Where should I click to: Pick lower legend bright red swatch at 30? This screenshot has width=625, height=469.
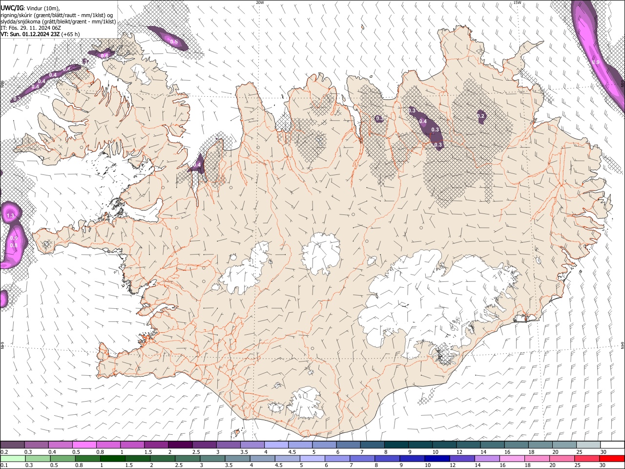coord(612,458)
